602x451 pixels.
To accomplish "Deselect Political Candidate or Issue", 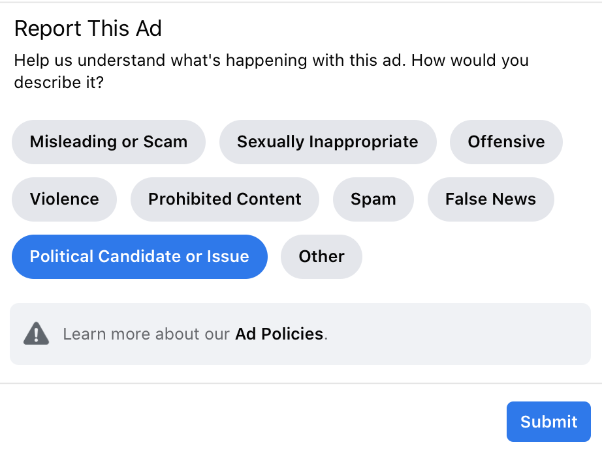I will click(139, 257).
